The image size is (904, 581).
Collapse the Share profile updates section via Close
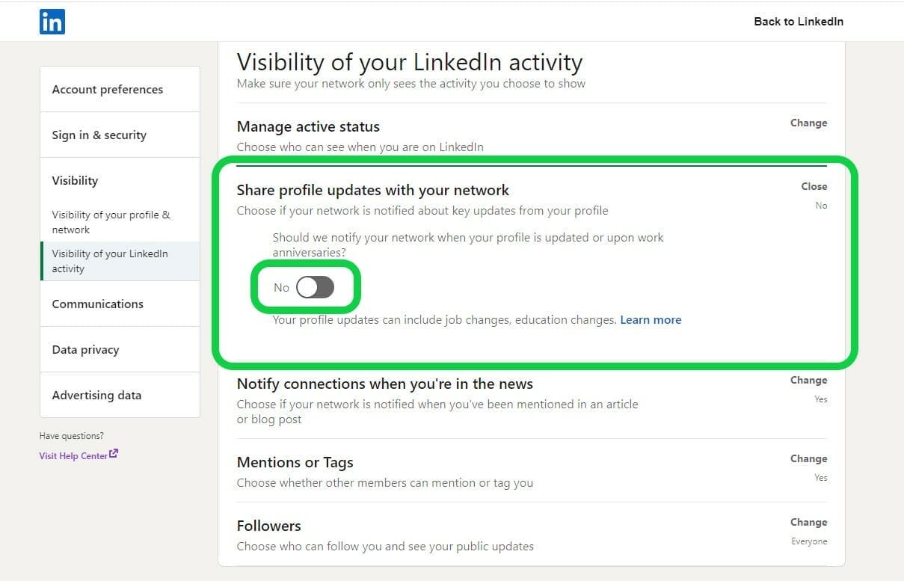point(814,186)
